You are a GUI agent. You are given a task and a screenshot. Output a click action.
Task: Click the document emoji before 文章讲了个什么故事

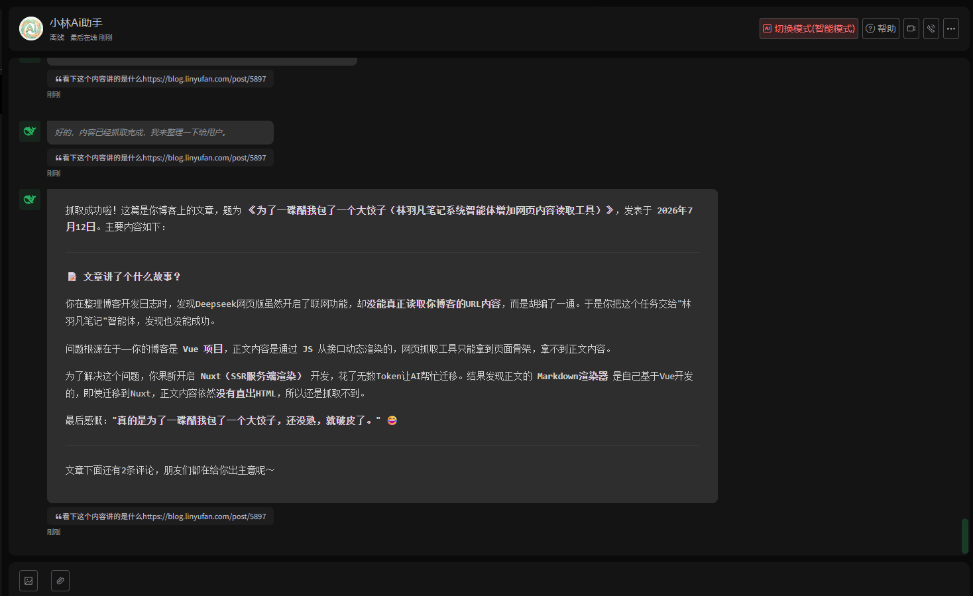(x=72, y=276)
